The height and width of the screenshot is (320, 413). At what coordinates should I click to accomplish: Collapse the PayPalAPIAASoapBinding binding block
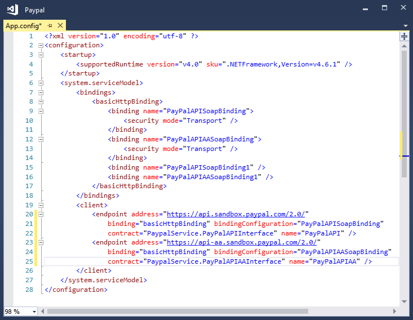point(41,139)
